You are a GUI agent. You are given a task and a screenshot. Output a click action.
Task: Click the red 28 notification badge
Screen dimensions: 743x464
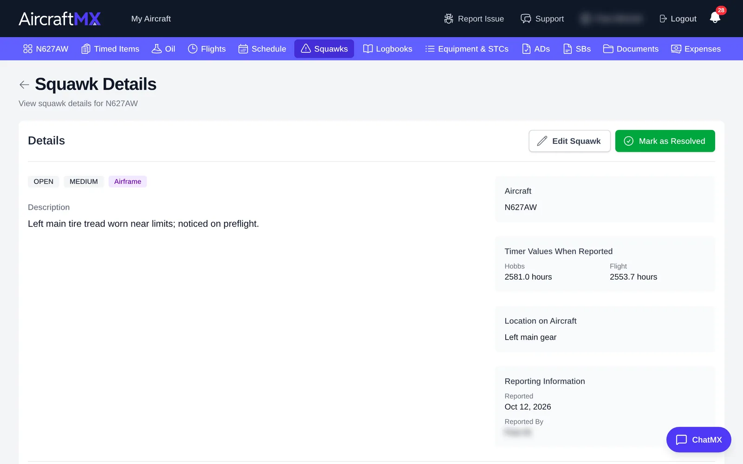click(x=721, y=10)
